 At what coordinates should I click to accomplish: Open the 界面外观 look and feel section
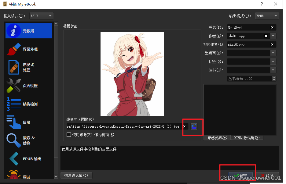point(29,49)
